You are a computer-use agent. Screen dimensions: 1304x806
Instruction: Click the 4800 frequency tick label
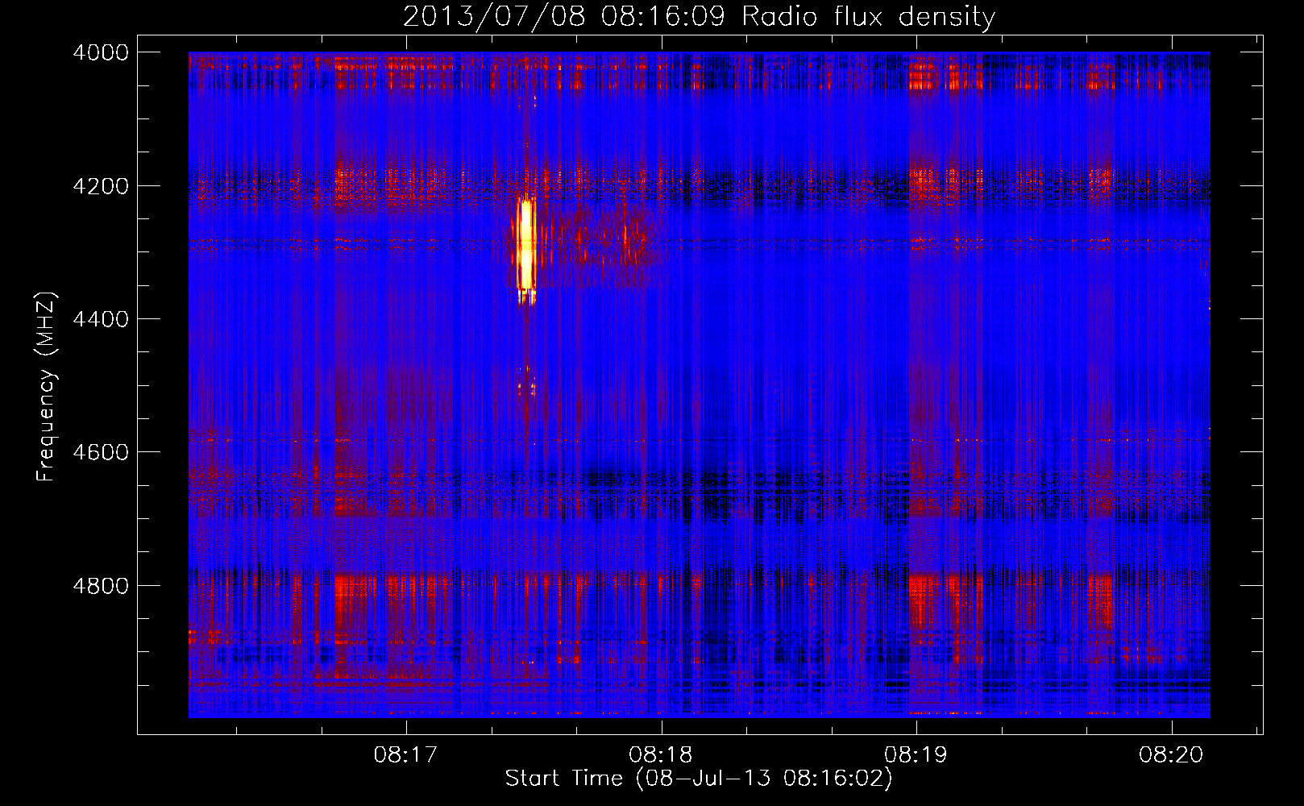tap(101, 586)
